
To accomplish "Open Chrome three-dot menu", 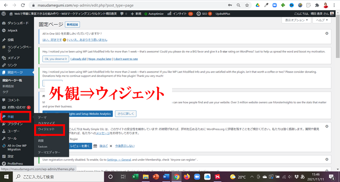I will (334, 5).
